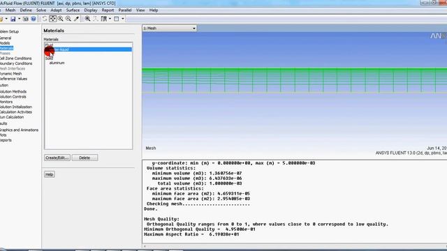Click the Fit to Window icon
The height and width of the screenshot is (251, 447).
coord(87,19)
